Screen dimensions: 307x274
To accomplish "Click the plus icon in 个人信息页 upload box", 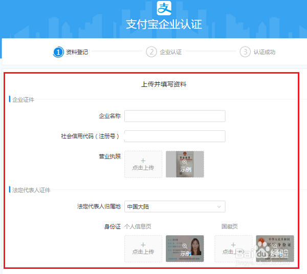I will [143, 245].
